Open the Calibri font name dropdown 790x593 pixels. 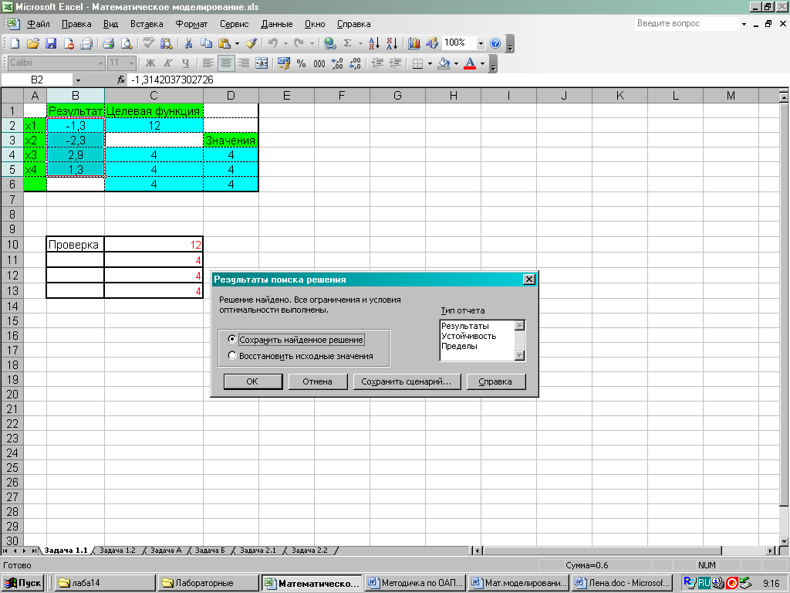point(100,63)
